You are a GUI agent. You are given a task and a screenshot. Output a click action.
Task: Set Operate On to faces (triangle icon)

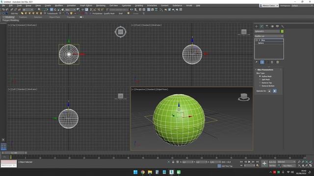coord(269,91)
